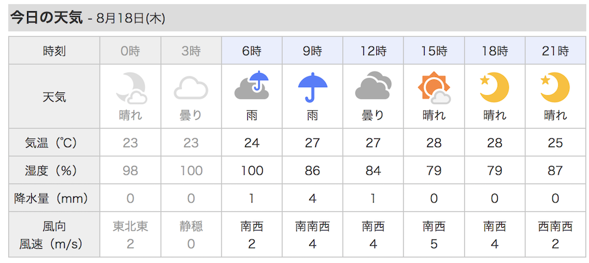Click the 3時 cloud weather icon
589x263 pixels.
(191, 88)
